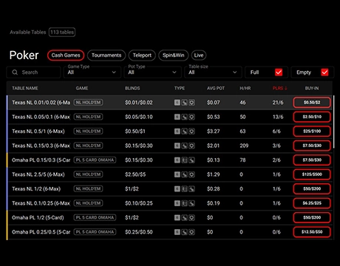Open the Game Type dropdown
The width and height of the screenshot is (340, 266).
[92, 72]
